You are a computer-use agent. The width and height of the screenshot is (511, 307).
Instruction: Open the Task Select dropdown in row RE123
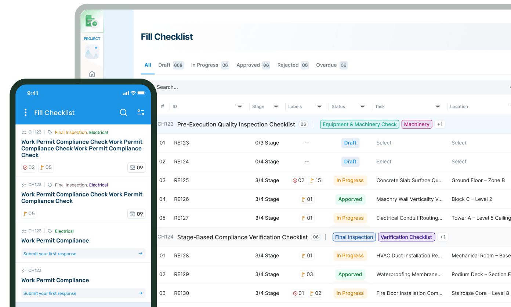(x=384, y=143)
